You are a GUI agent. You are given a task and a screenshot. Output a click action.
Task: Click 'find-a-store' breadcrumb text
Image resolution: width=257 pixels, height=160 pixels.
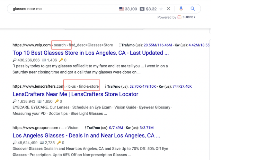coord(89,86)
